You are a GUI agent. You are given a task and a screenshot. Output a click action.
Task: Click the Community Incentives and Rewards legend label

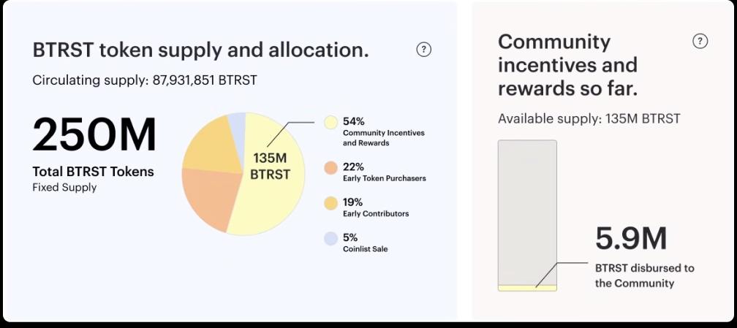tap(383, 138)
